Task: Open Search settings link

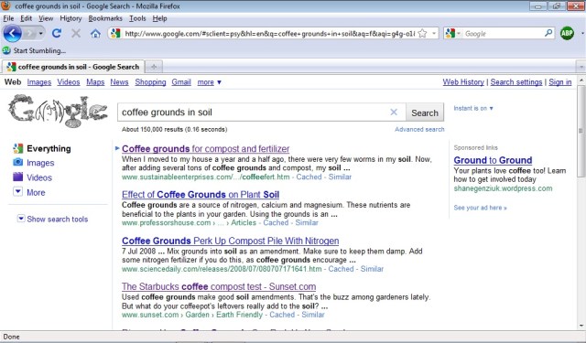Action: 516,82
